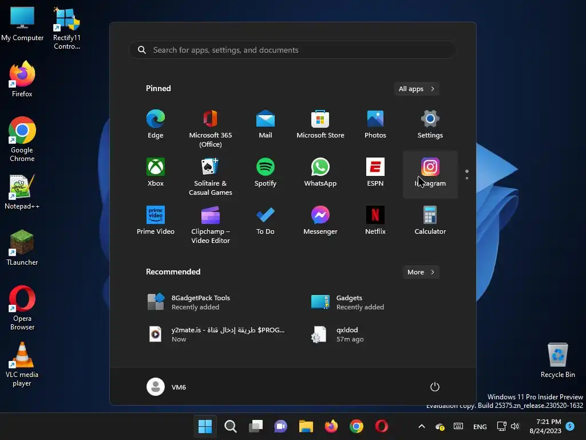Open the Chat app on taskbar
Image resolution: width=586 pixels, height=440 pixels.
(x=280, y=426)
